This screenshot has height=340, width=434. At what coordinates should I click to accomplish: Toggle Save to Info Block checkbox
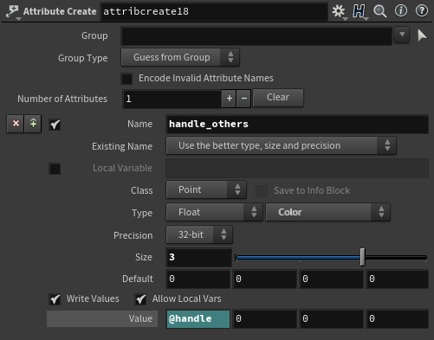tap(262, 191)
